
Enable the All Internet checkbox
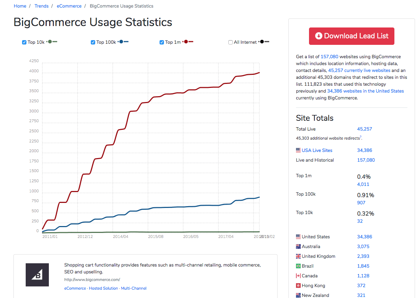(x=230, y=42)
